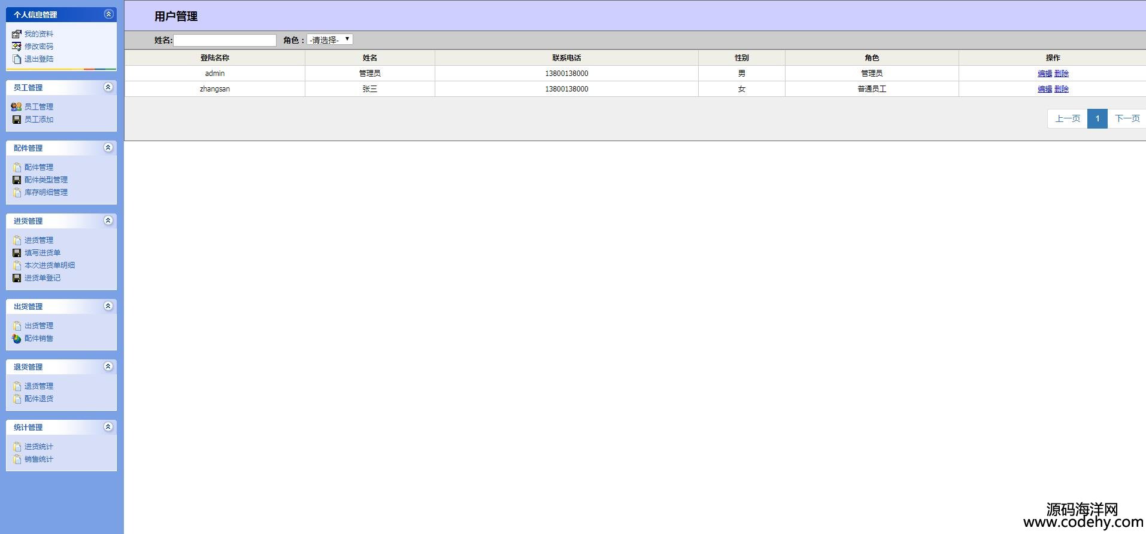Click the 配件类型管理 disk icon

point(17,180)
